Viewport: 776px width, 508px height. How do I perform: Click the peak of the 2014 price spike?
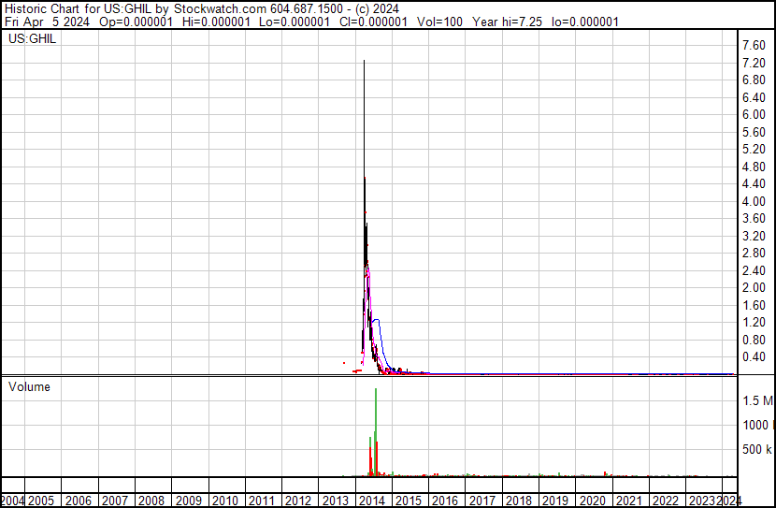click(x=365, y=62)
